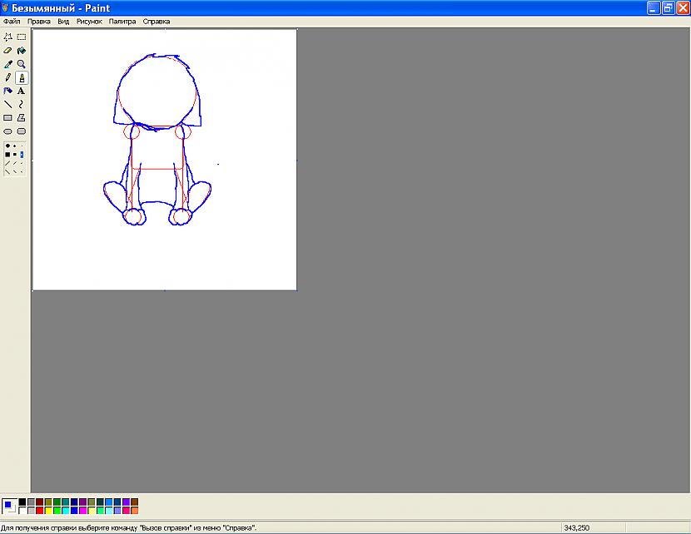Choose the straight Line tool
The height and width of the screenshot is (534, 691).
8,104
